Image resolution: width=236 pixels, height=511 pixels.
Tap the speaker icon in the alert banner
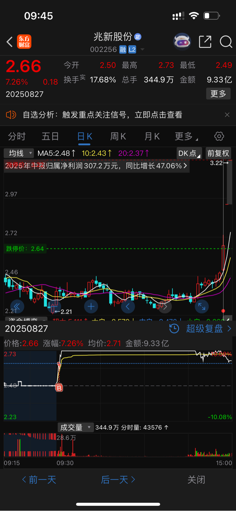click(11, 115)
